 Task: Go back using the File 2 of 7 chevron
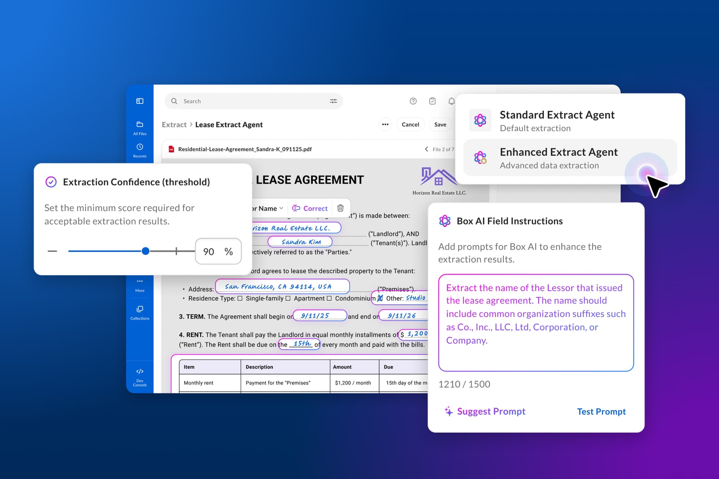click(427, 149)
